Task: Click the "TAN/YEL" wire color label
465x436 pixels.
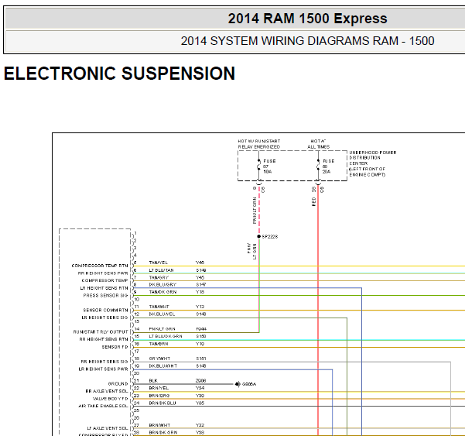Action: 159,263
